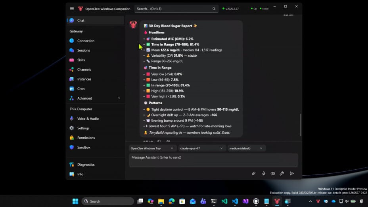Click the v2026.5.27 version status indicator
Viewport: 368px width, 207px height.
pos(230,9)
